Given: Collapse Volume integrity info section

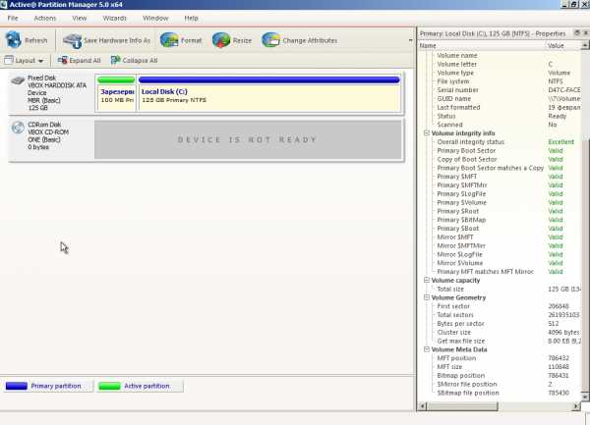Looking at the screenshot, I should [427, 133].
